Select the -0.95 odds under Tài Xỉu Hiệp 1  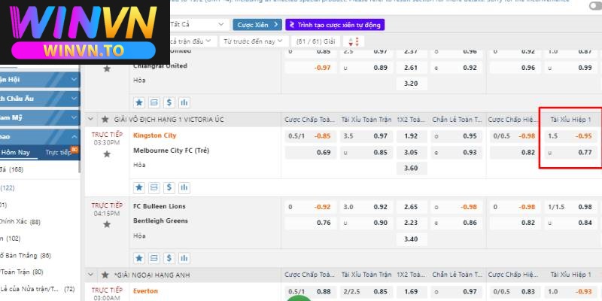point(583,136)
